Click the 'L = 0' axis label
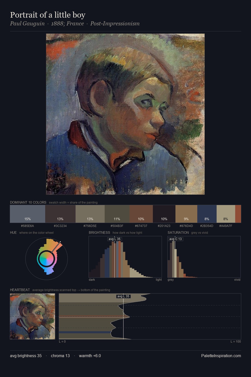 point(62,342)
